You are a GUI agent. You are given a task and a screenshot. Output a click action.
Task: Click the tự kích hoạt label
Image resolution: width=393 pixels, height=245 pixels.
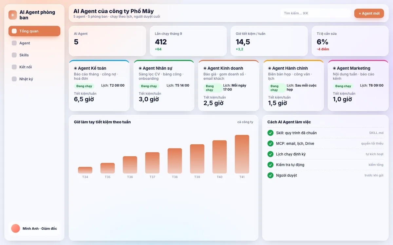click(x=375, y=154)
